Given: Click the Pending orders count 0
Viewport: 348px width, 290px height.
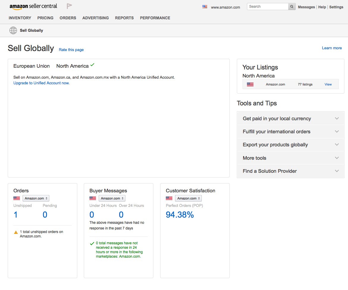Looking at the screenshot, I should pos(45,214).
